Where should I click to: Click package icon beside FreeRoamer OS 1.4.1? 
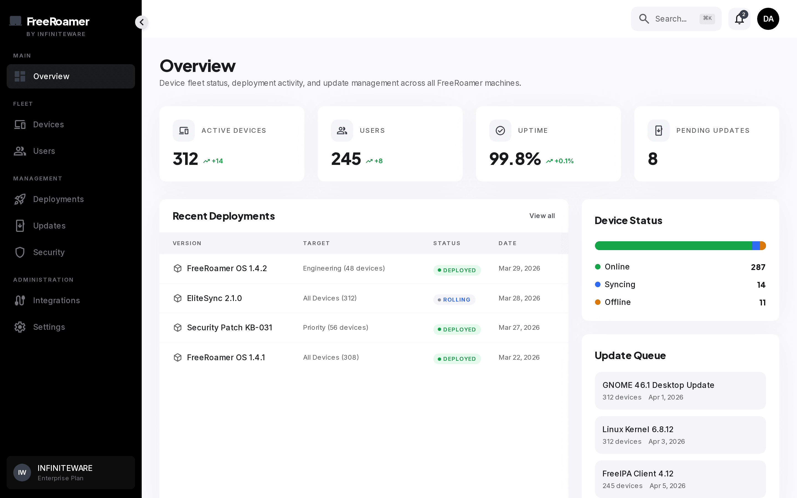pyautogui.click(x=177, y=357)
